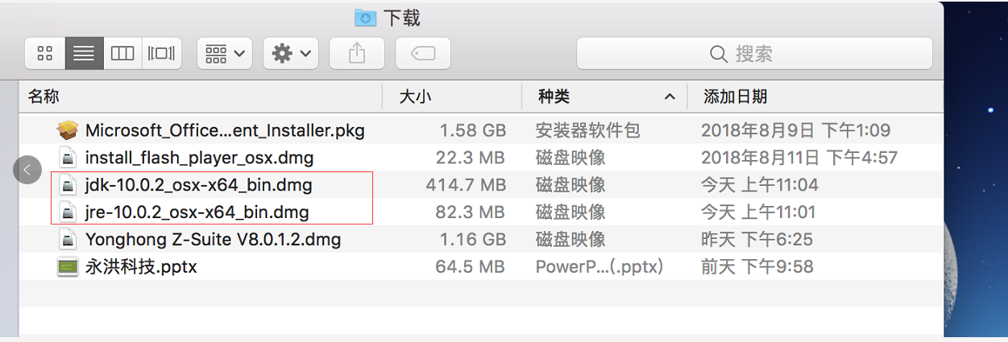Select the jdk-10.0.2_osx-x64_bin.dmg file icon
Screen dimensions: 1008x342
click(x=68, y=185)
